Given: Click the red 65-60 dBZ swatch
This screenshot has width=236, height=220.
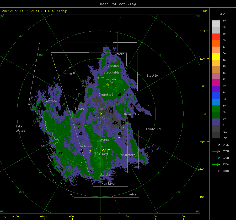Looking at the screenshot, I should [x=216, y=37].
